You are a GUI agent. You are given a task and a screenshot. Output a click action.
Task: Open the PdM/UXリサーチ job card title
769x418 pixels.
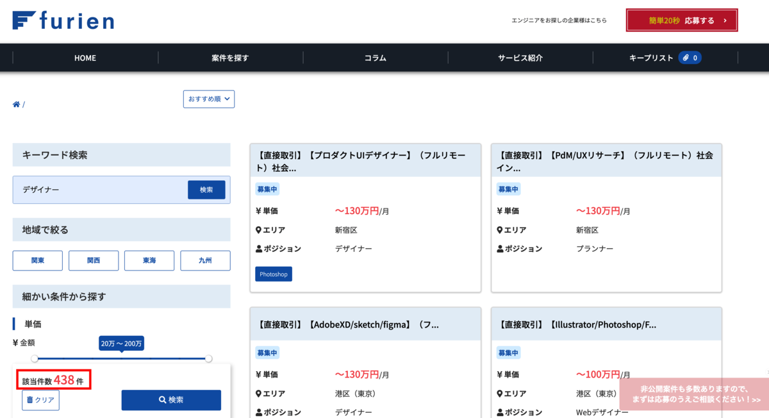click(x=606, y=161)
